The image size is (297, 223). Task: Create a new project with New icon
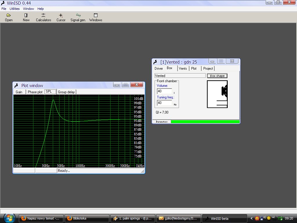(26, 17)
